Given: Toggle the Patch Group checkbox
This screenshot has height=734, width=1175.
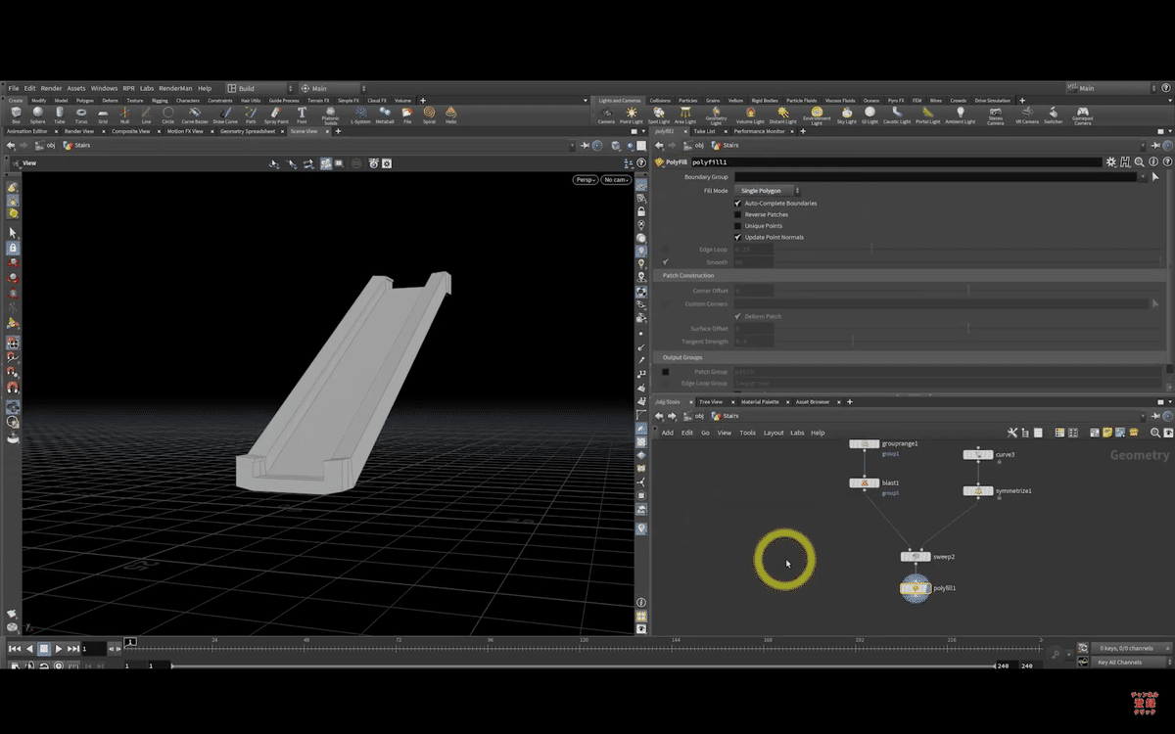Looking at the screenshot, I should (x=665, y=372).
